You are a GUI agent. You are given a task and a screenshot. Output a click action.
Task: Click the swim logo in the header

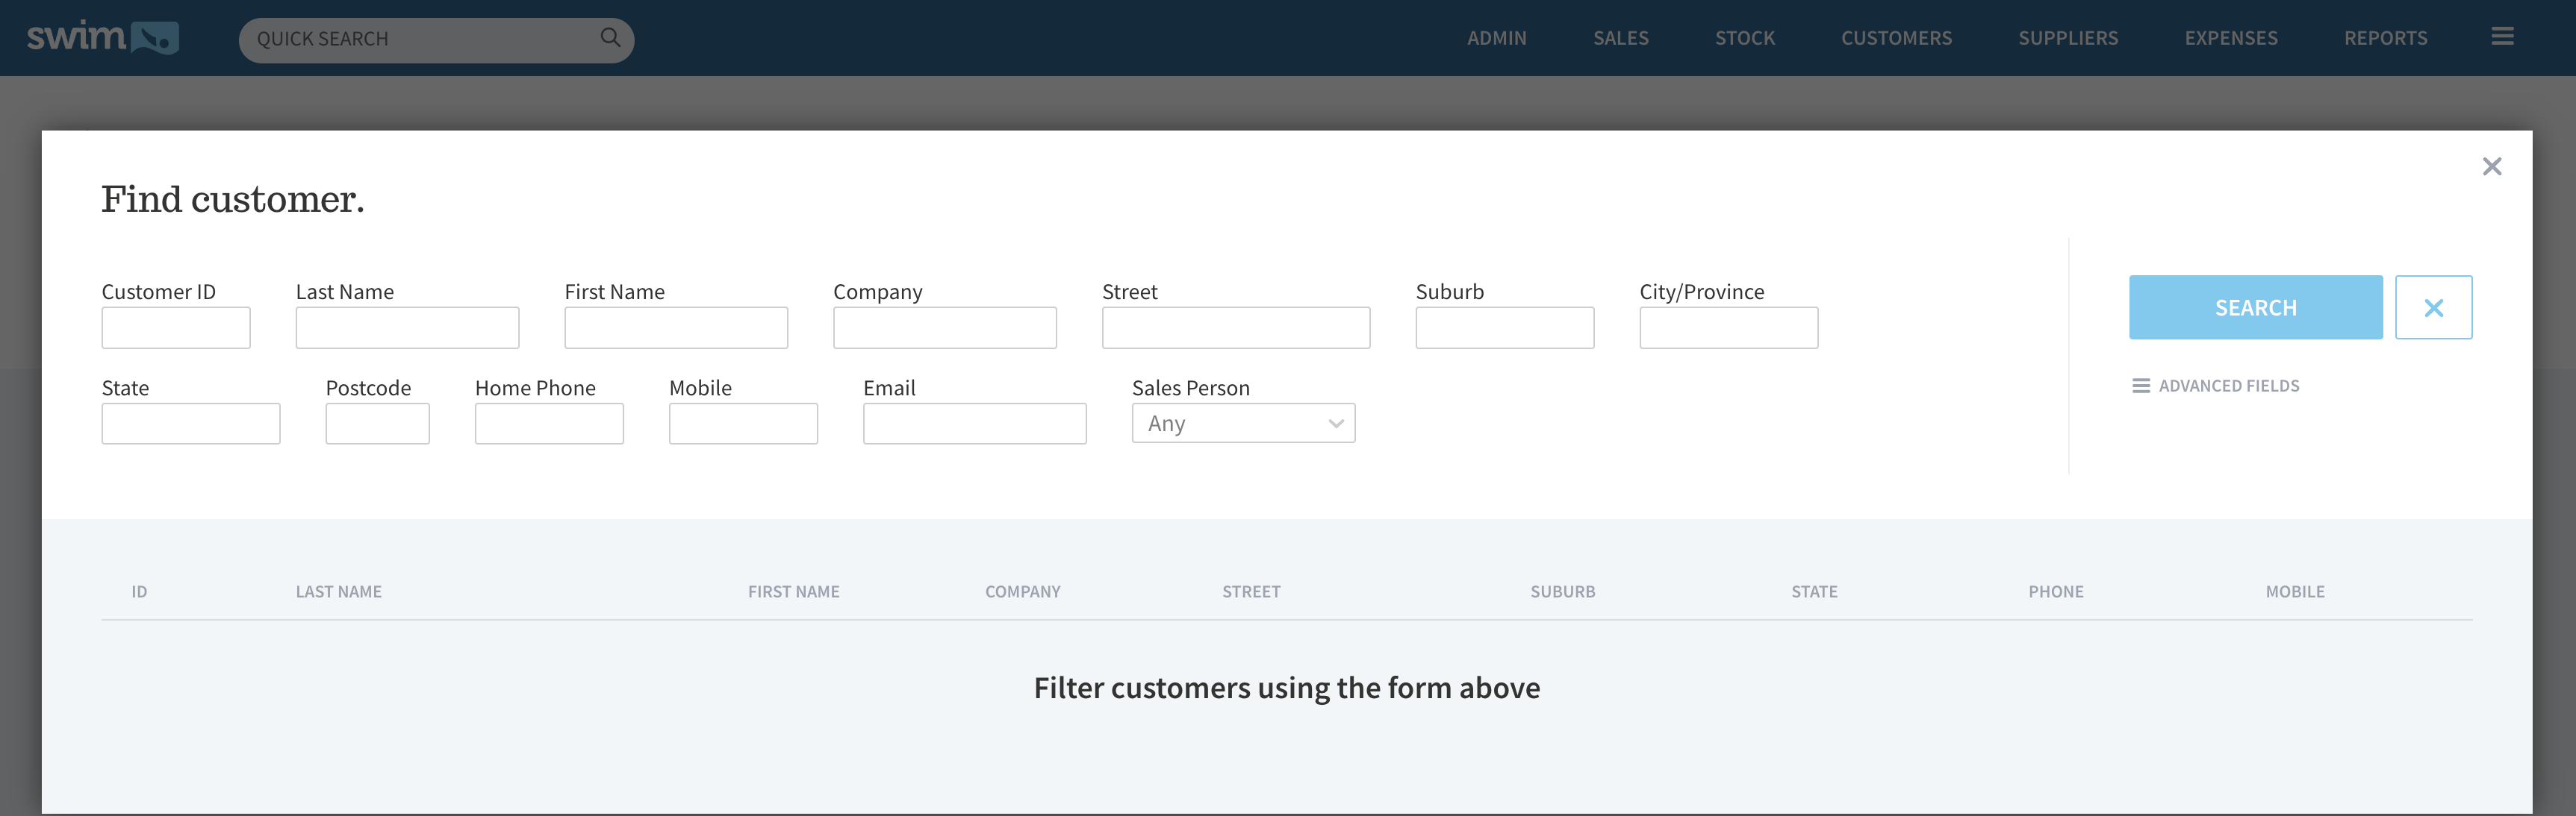(102, 37)
